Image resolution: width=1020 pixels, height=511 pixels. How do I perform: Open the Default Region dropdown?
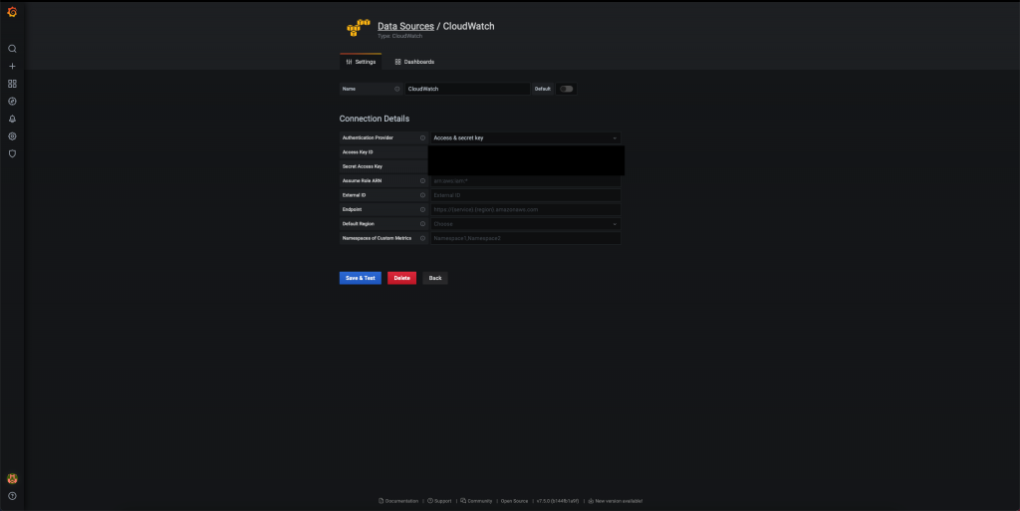[526, 224]
